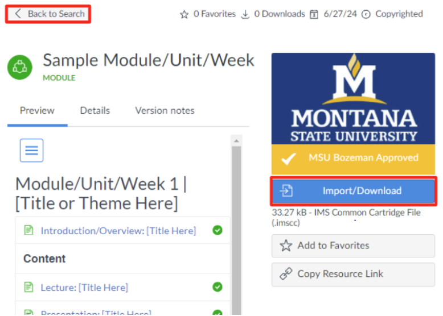Viewport: 443px width, 316px height.
Task: Click the green module type icon
Action: (20, 68)
